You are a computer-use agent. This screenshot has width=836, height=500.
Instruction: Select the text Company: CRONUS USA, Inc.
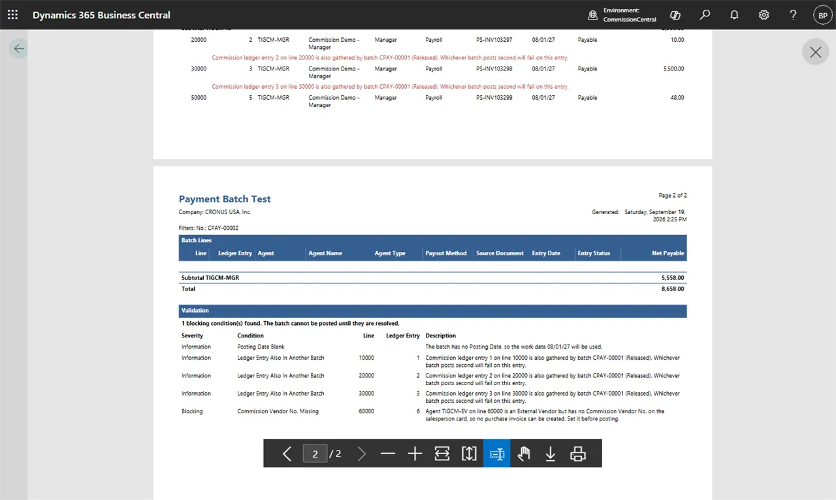(x=215, y=212)
